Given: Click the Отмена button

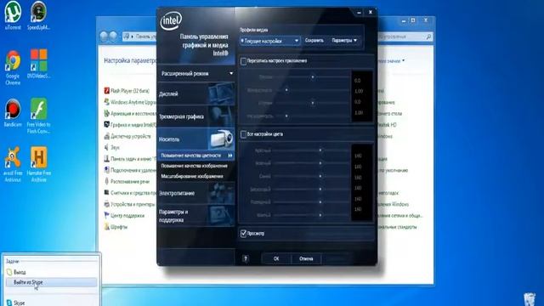Looking at the screenshot, I should coord(306,258).
